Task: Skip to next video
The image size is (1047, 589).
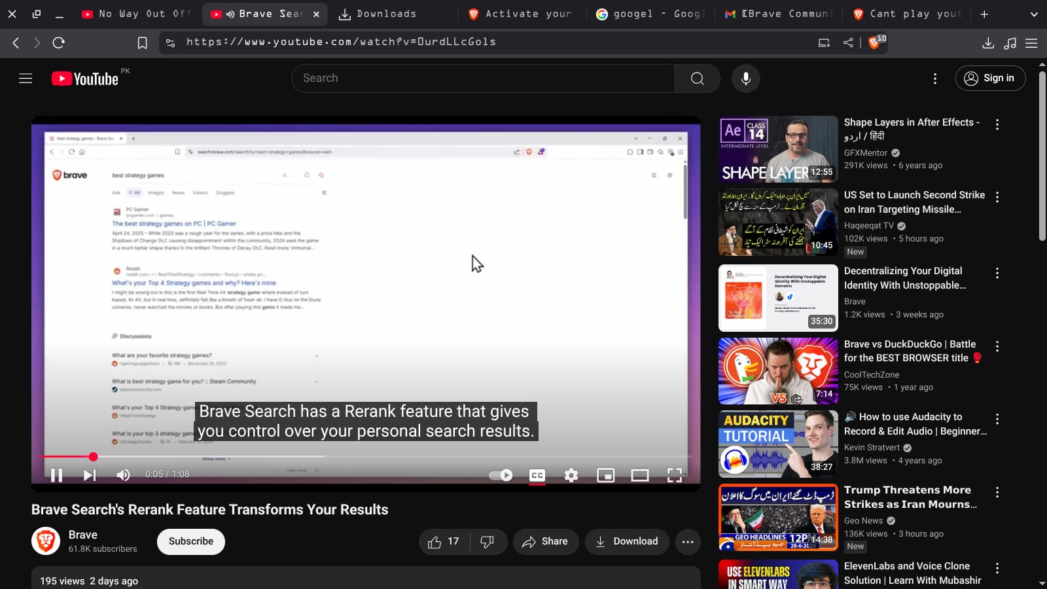Action: [x=90, y=475]
